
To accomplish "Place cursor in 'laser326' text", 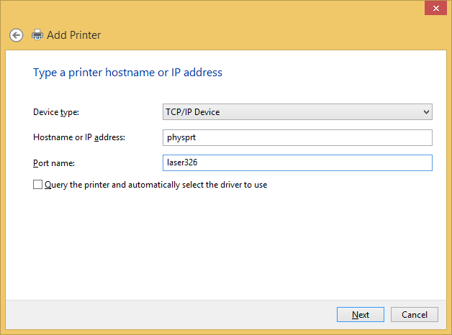I will tap(182, 163).
